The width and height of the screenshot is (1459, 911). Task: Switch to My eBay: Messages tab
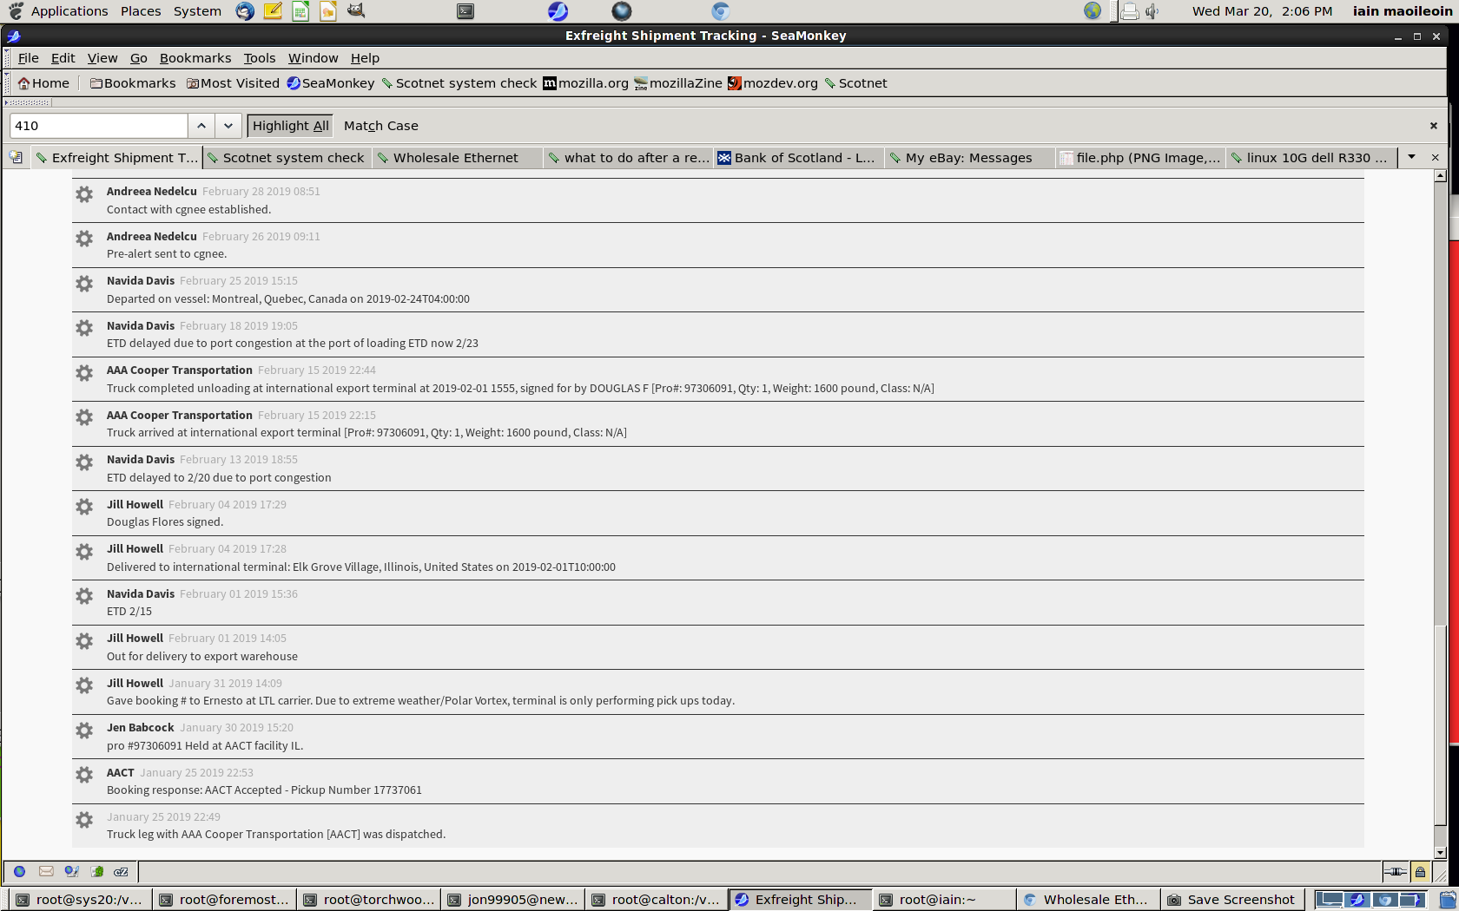pos(970,158)
